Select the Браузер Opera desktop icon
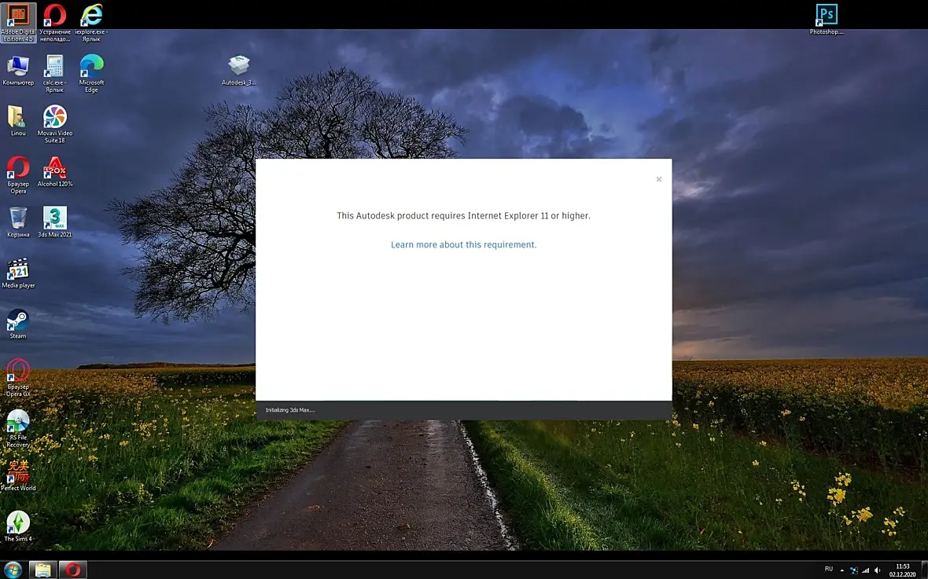 [18, 174]
